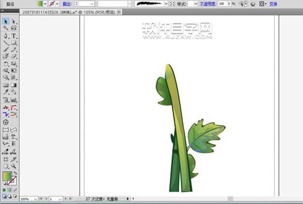Select the Selection (black arrow) tool
The width and height of the screenshot is (303, 204).
(6, 21)
